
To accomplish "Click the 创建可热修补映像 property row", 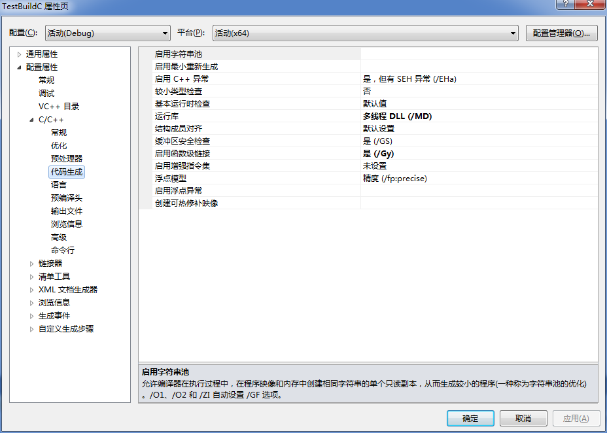I will (x=368, y=203).
